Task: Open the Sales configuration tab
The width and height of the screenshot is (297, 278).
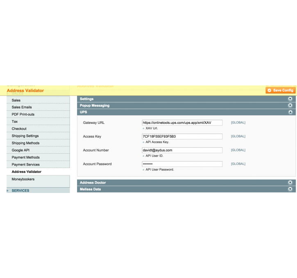Action: (38, 100)
